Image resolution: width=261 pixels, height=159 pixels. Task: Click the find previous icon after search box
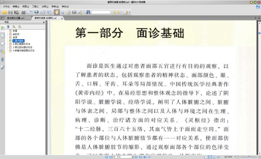(114, 12)
